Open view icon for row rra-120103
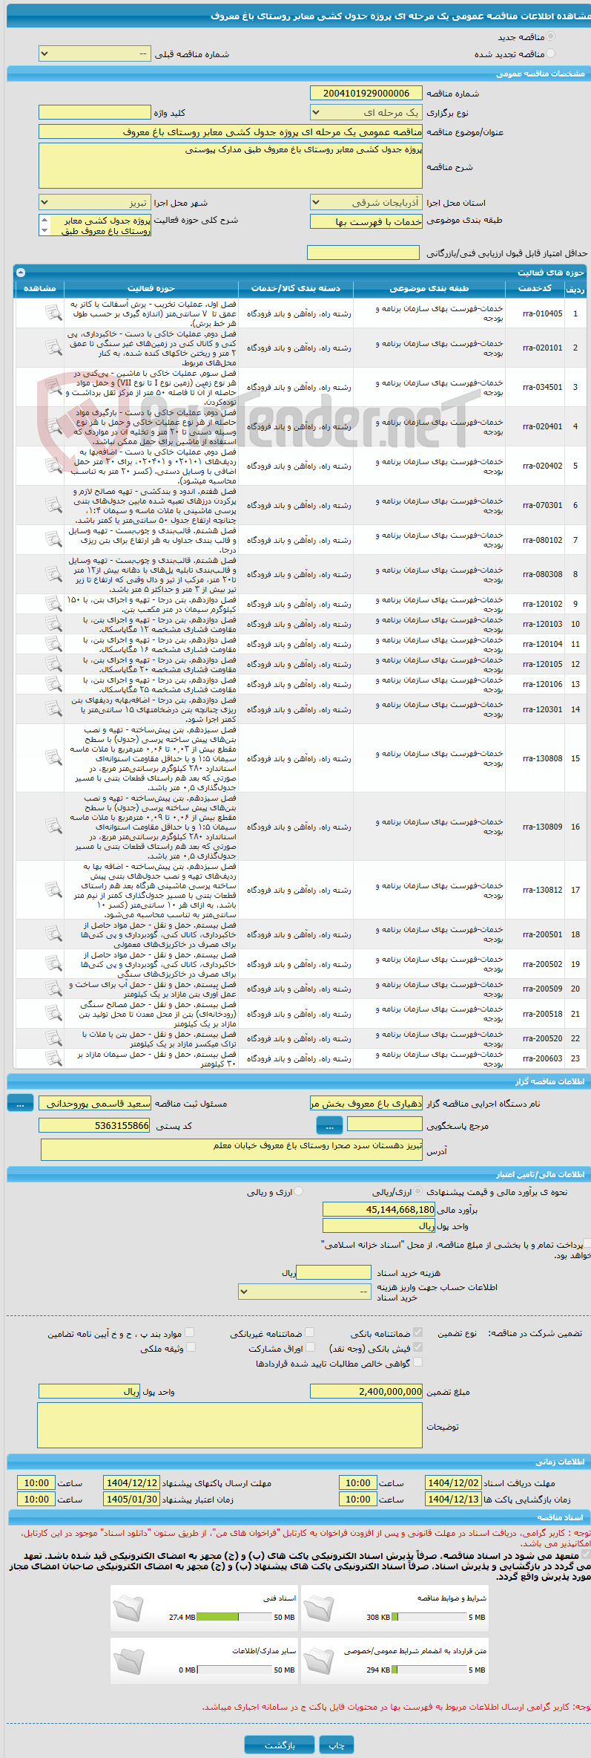The image size is (591, 1758). [x=53, y=624]
